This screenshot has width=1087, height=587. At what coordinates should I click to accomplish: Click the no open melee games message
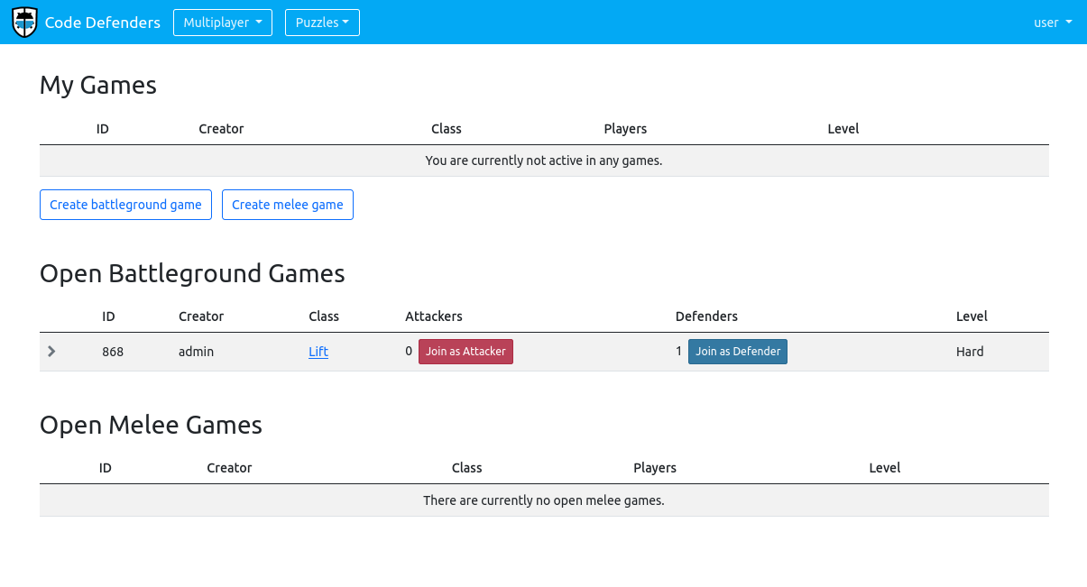point(544,500)
